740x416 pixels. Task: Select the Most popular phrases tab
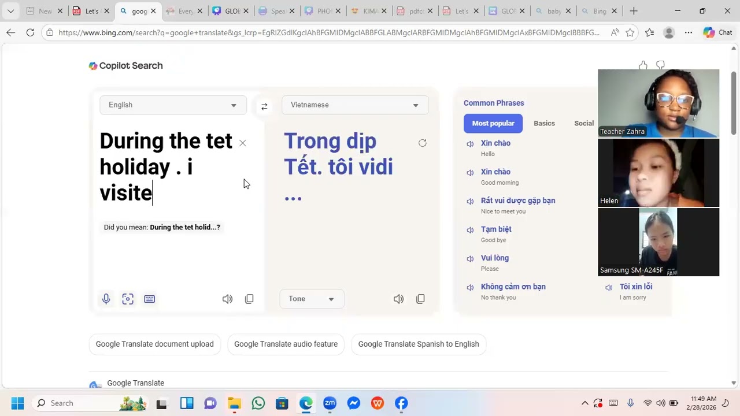[493, 123]
